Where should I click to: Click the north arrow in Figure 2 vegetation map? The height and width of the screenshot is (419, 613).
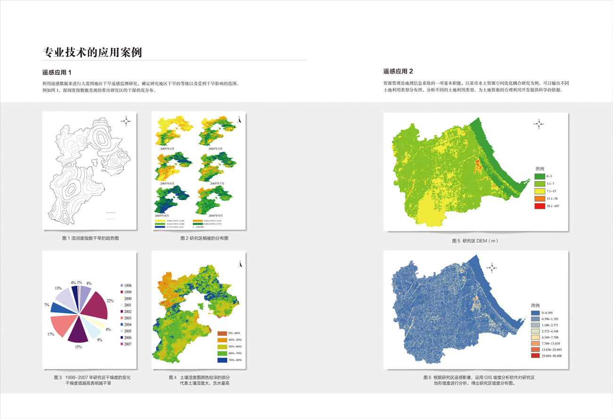(x=239, y=120)
